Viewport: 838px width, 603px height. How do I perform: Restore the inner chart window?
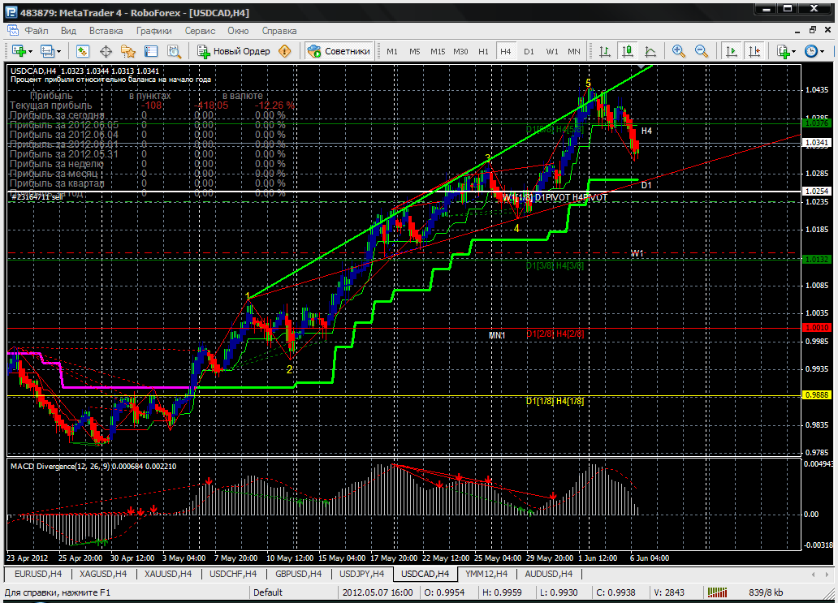813,31
